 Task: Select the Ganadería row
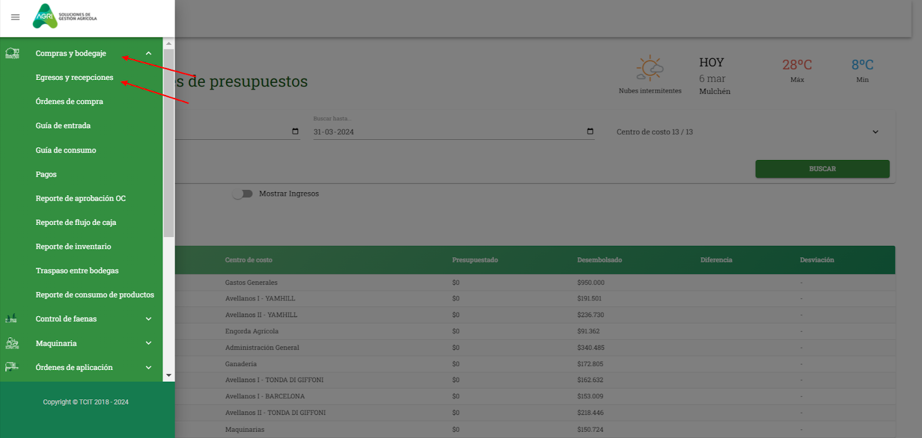(535, 364)
